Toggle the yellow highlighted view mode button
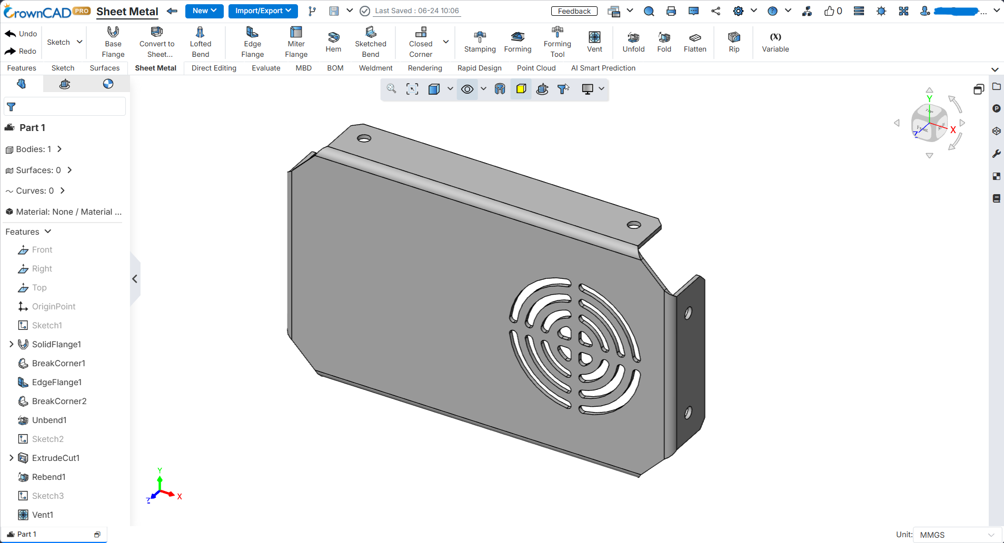Viewport: 1004px width, 543px height. coord(521,89)
